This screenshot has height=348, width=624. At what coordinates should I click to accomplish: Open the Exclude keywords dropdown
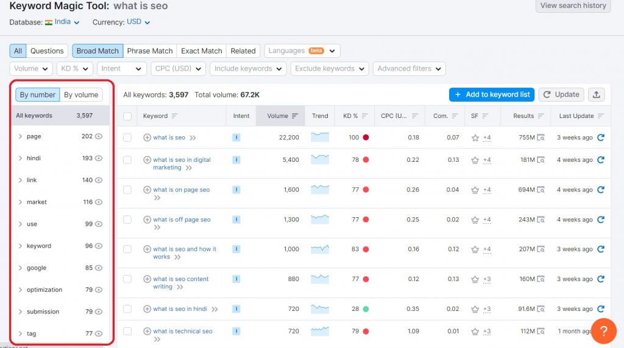point(330,69)
